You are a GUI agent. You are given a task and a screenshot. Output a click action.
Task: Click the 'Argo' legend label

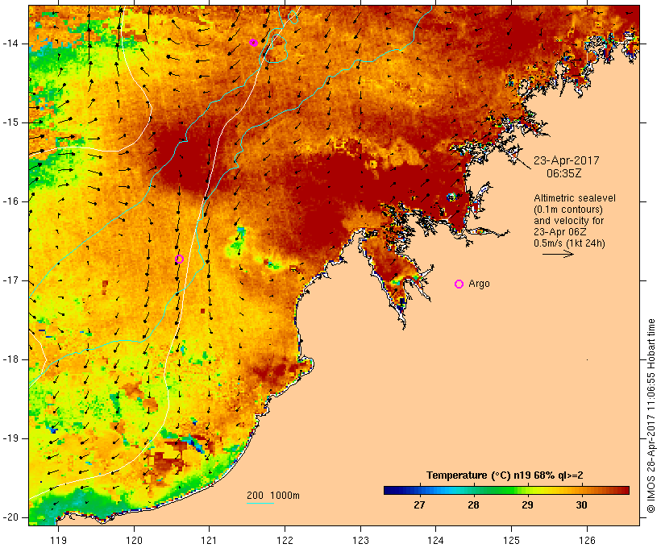click(480, 284)
